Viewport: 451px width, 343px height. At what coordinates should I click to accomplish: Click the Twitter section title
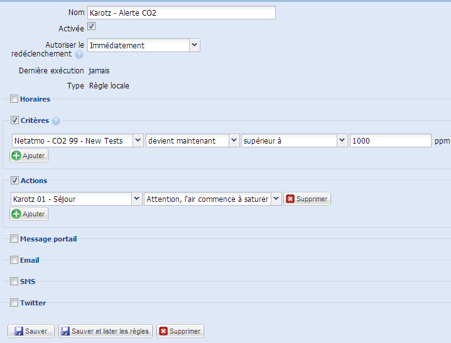(33, 303)
